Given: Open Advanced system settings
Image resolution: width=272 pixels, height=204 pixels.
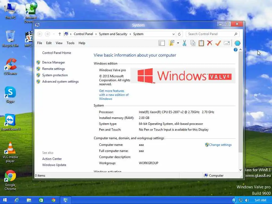Looking at the screenshot, I should [x=60, y=82].
